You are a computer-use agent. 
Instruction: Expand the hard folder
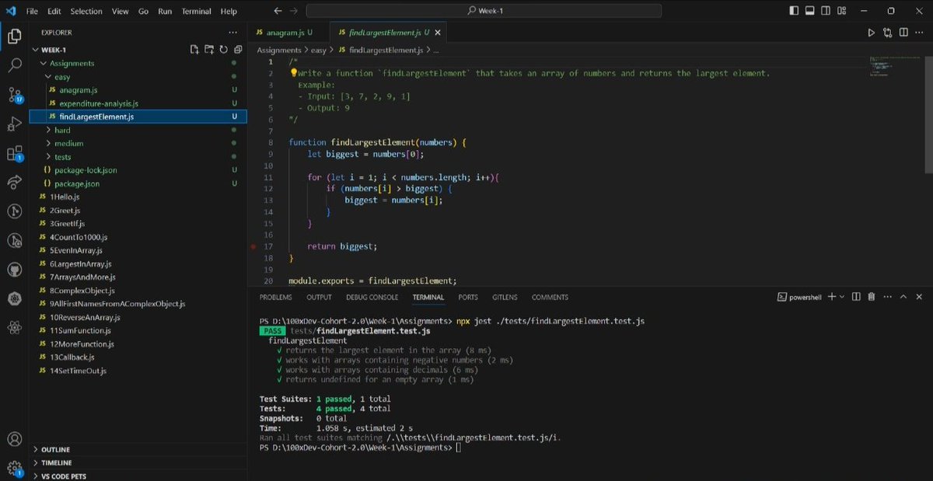47,130
